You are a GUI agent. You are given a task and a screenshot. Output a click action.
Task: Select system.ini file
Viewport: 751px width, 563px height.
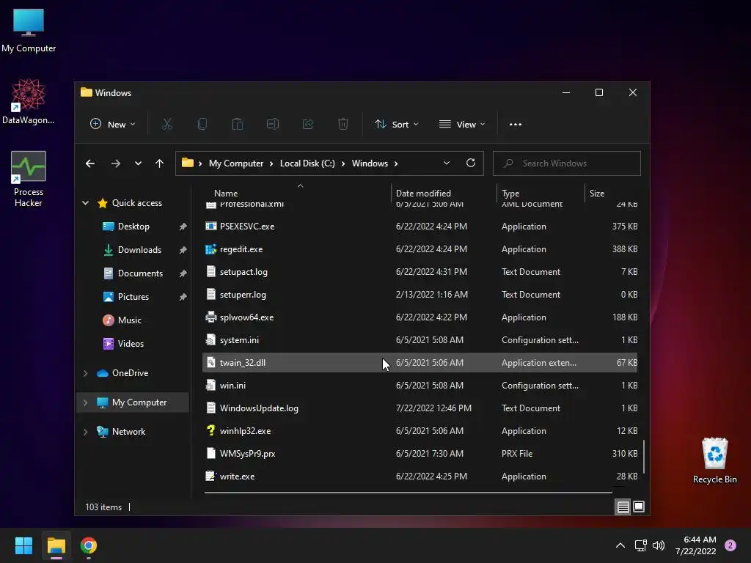(420, 340)
